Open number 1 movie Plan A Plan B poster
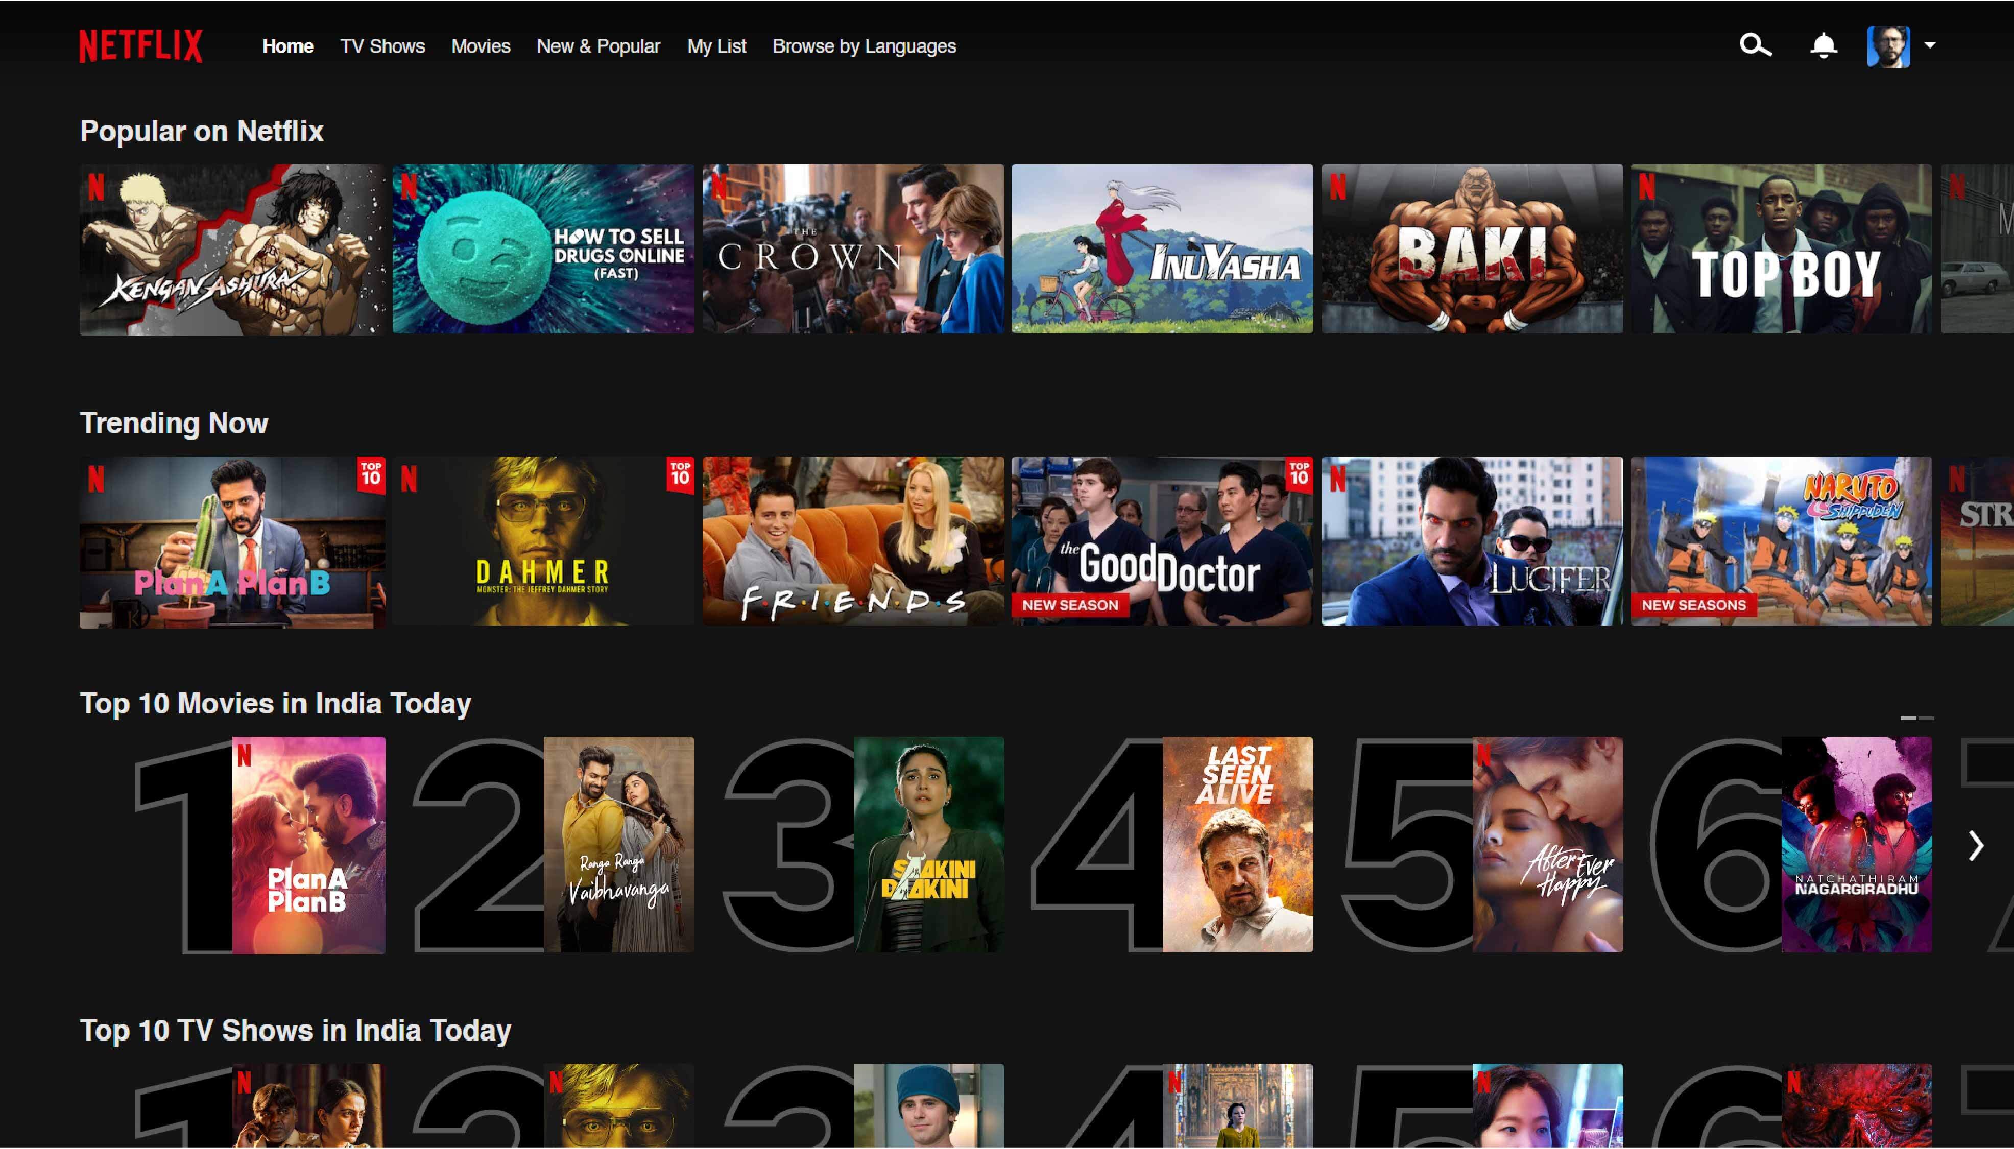2014x1149 pixels. (308, 845)
